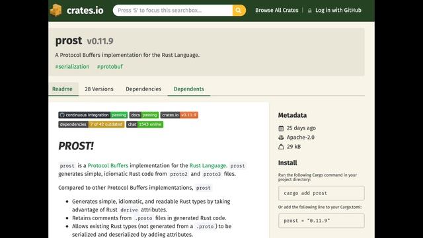Click the derive inline code
Viewport: 423px width, 238px height.
[x=129, y=210]
